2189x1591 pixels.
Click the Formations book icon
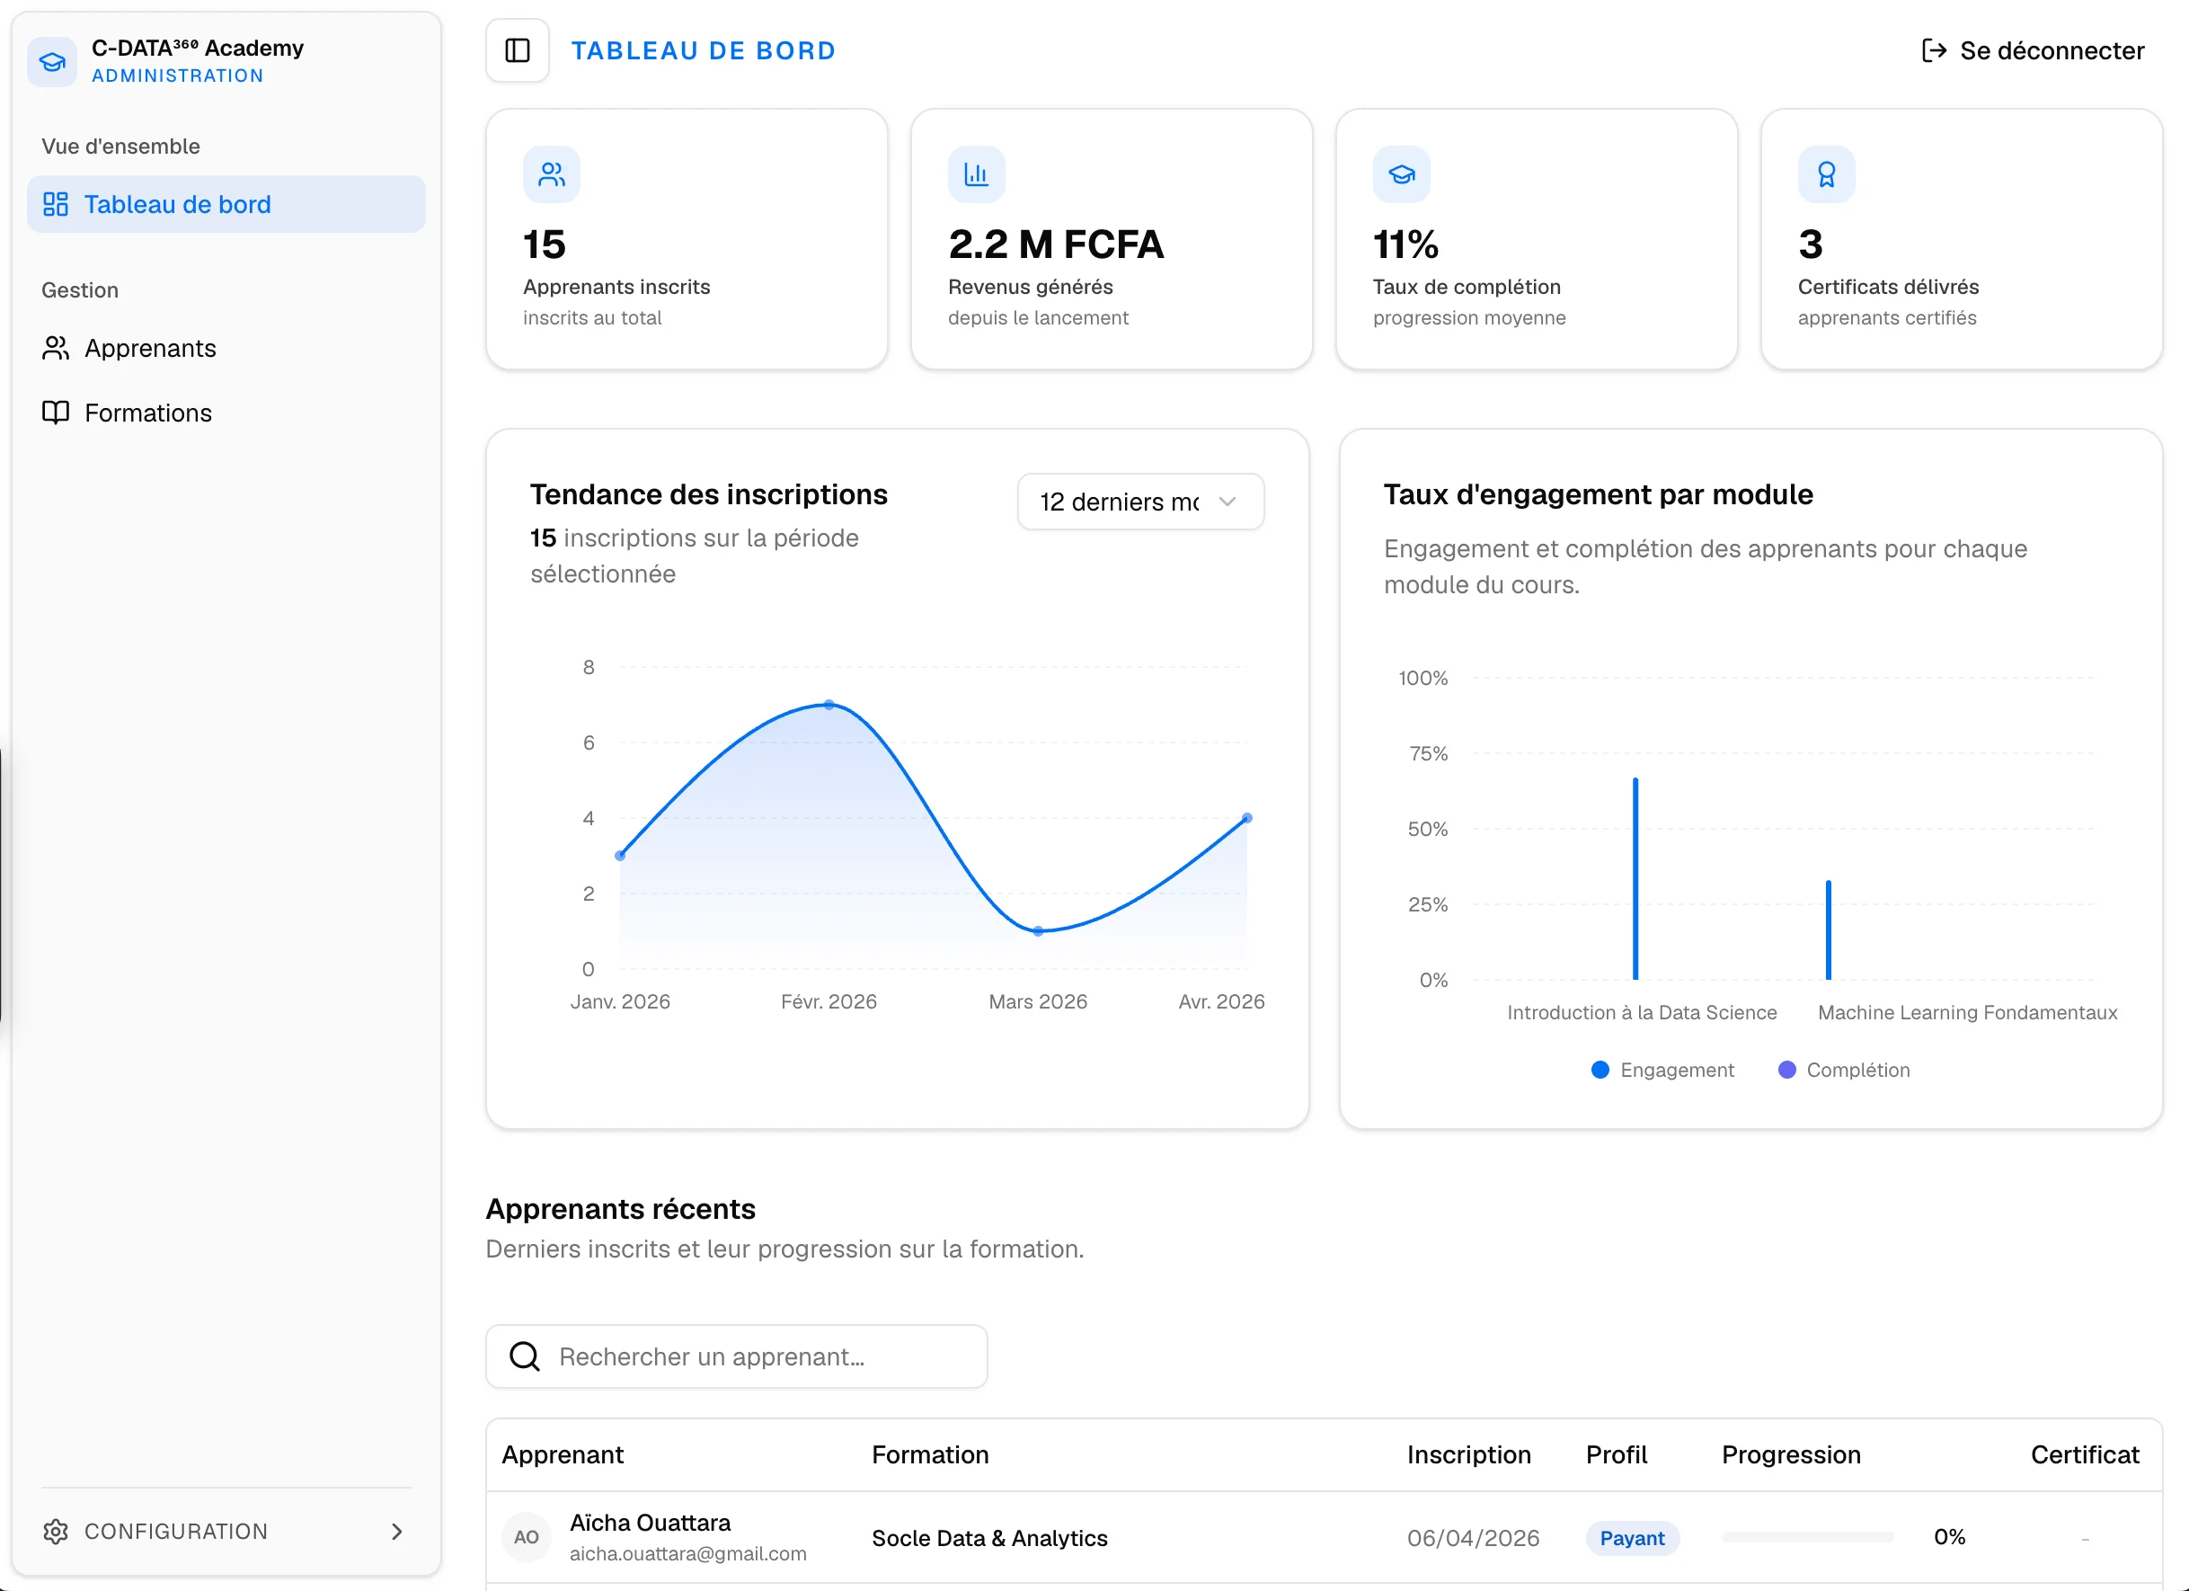click(x=56, y=413)
